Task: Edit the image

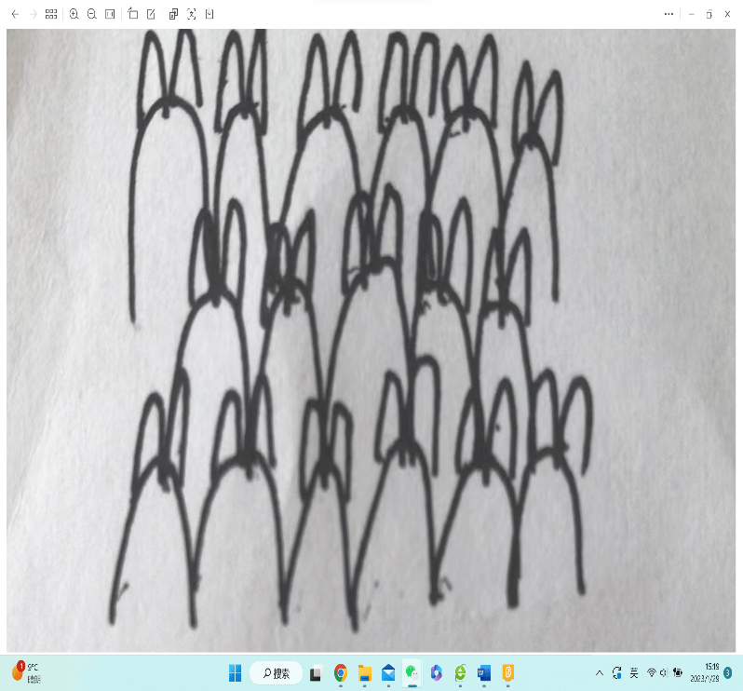Action: pos(151,14)
